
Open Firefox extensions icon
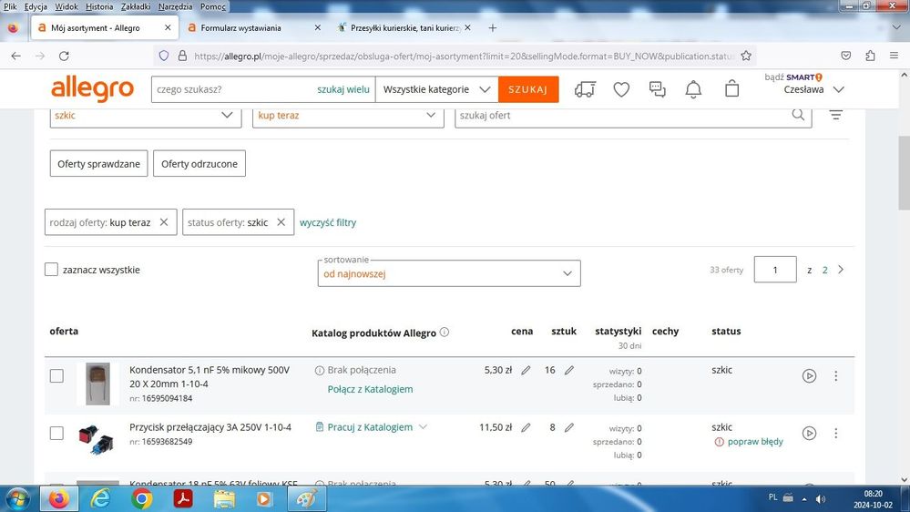point(870,56)
